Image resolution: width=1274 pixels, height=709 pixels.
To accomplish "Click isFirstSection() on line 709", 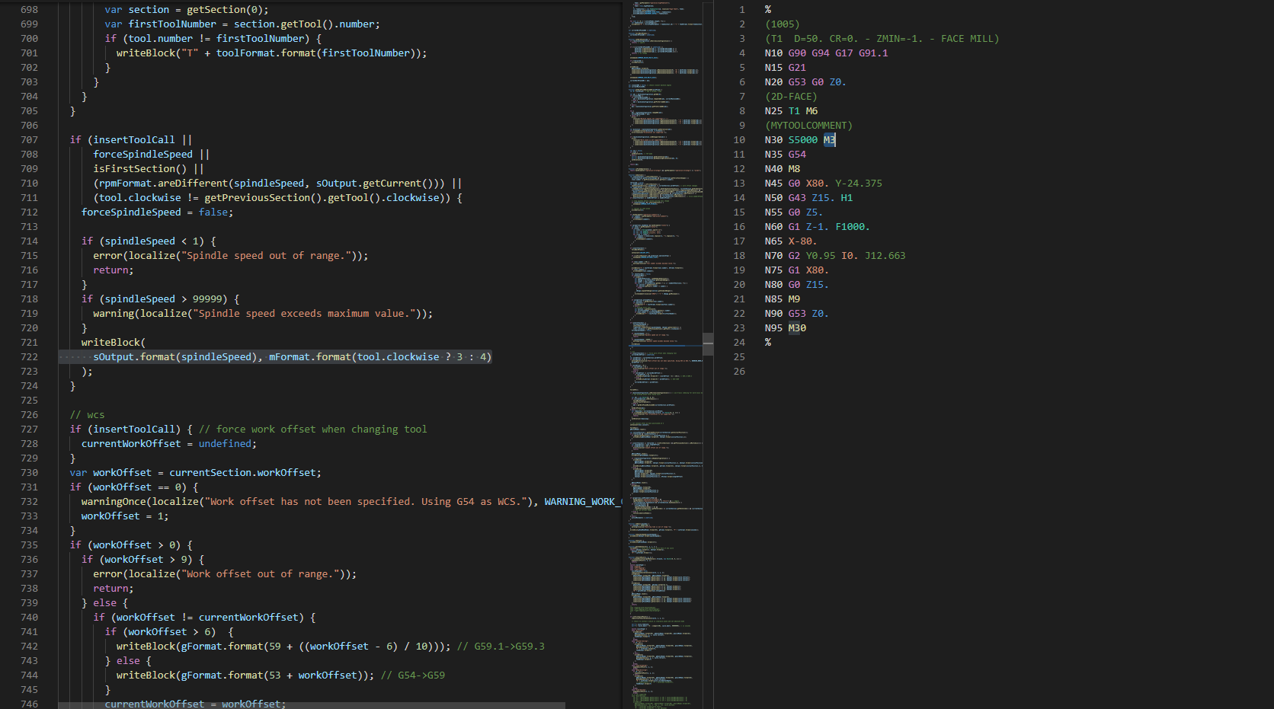I will tap(140, 169).
